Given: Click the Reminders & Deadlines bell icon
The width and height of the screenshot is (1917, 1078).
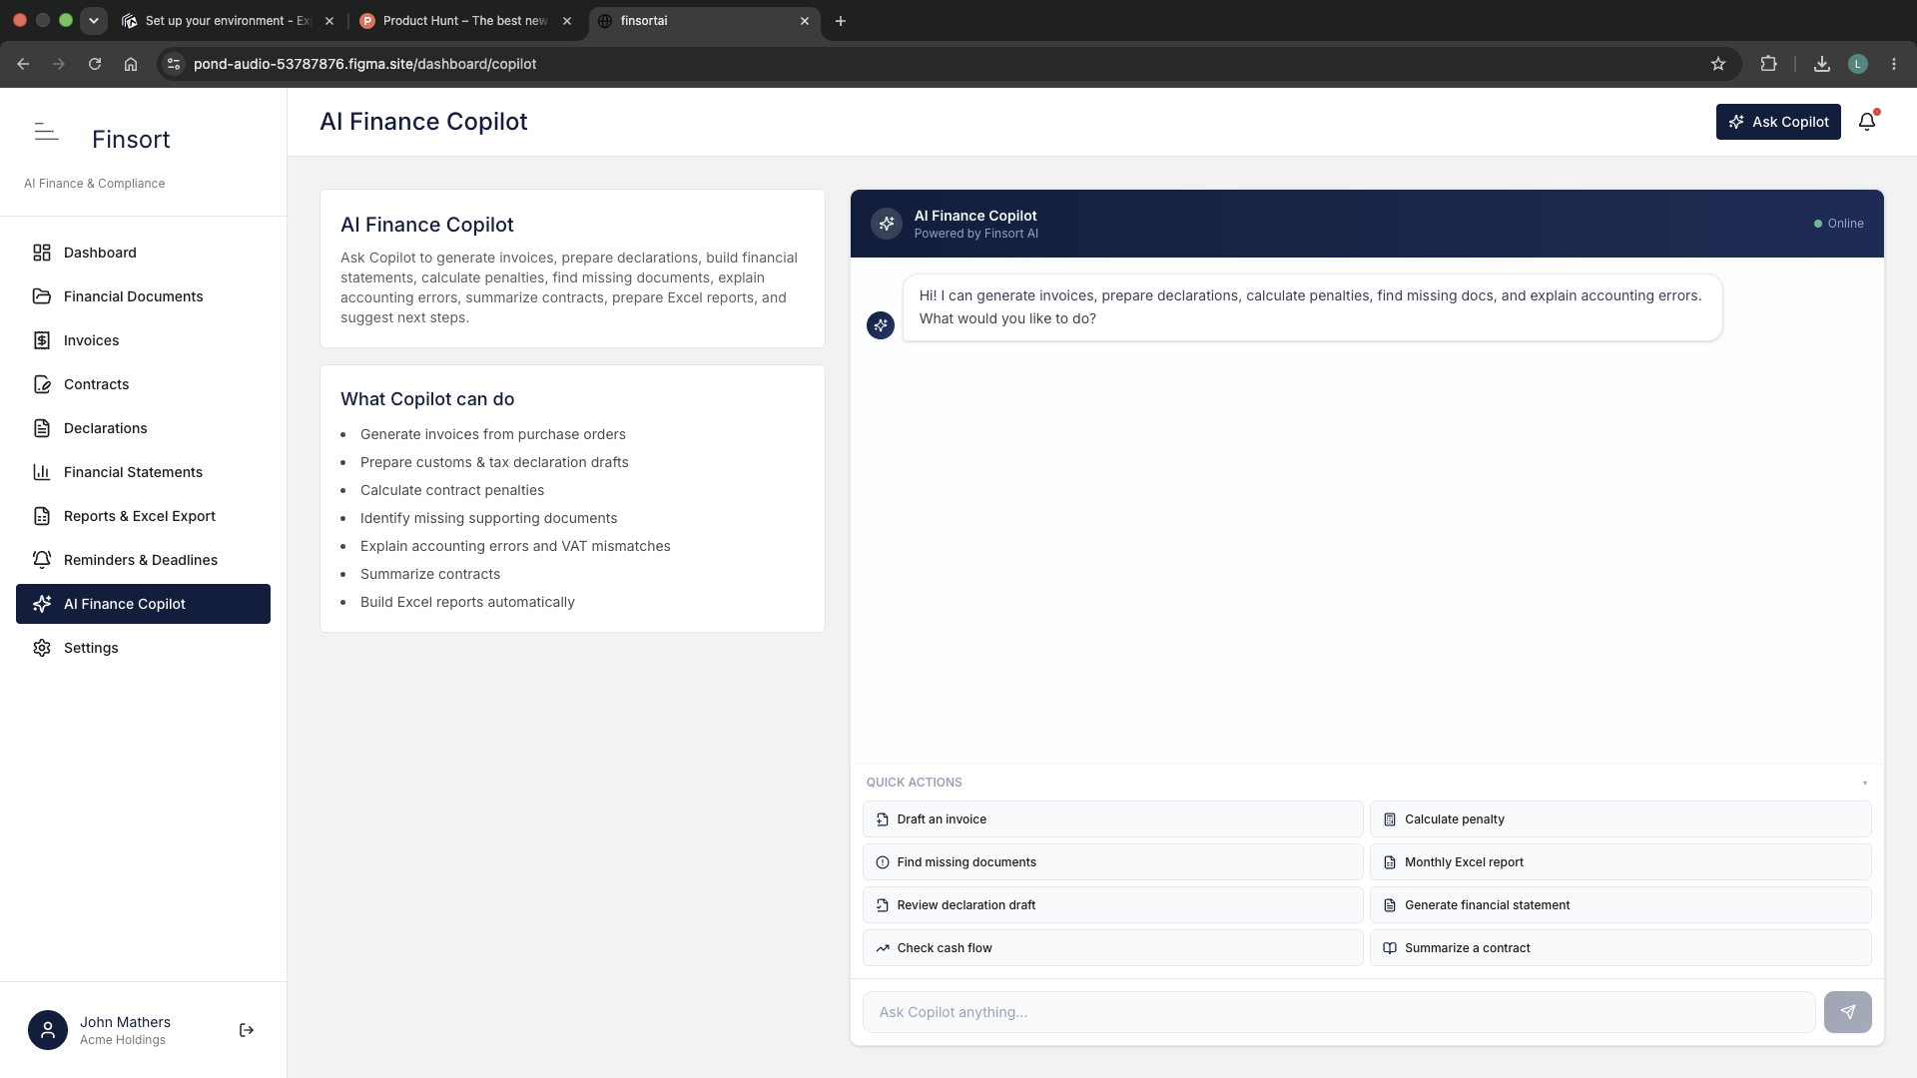Looking at the screenshot, I should click(x=42, y=560).
